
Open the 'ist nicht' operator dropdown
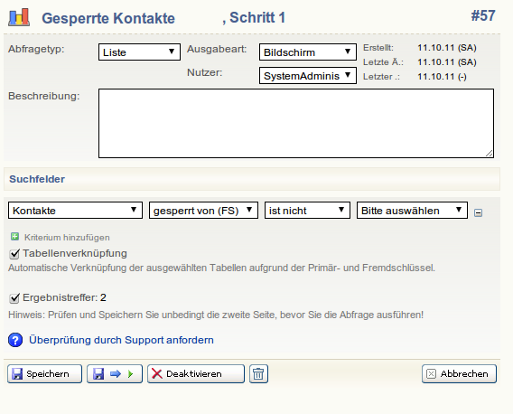[307, 211]
